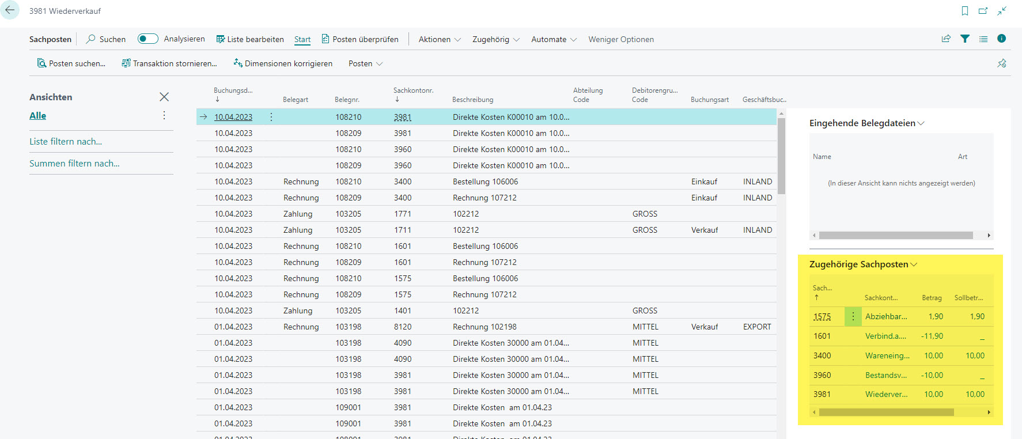Click Sachkontonr. 1771 cell
The width and height of the screenshot is (1022, 439).
click(403, 214)
